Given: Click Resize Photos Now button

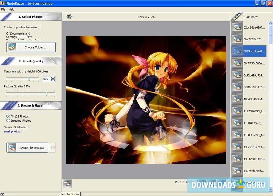Looking at the screenshot, I should pos(28,148).
